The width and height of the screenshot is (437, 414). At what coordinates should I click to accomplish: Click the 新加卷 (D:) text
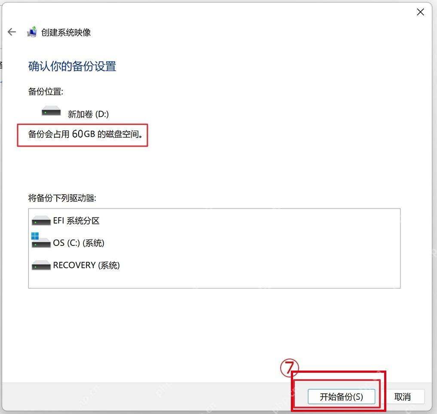point(88,114)
